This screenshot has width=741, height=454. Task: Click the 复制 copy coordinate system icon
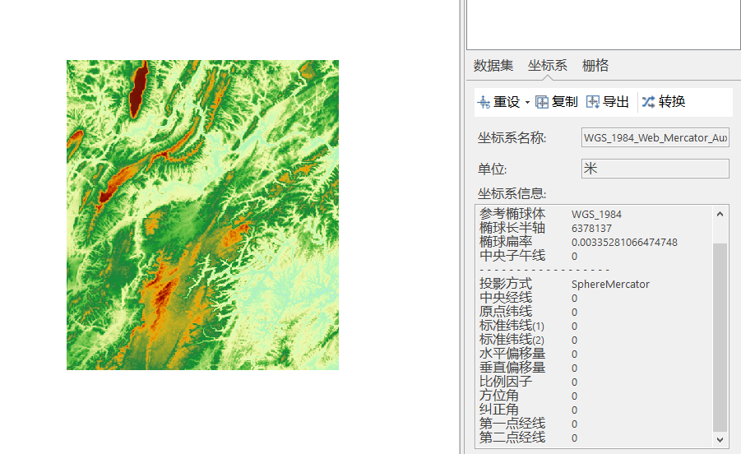542,102
